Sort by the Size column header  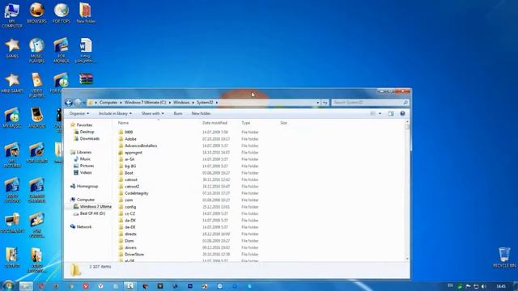(283, 123)
